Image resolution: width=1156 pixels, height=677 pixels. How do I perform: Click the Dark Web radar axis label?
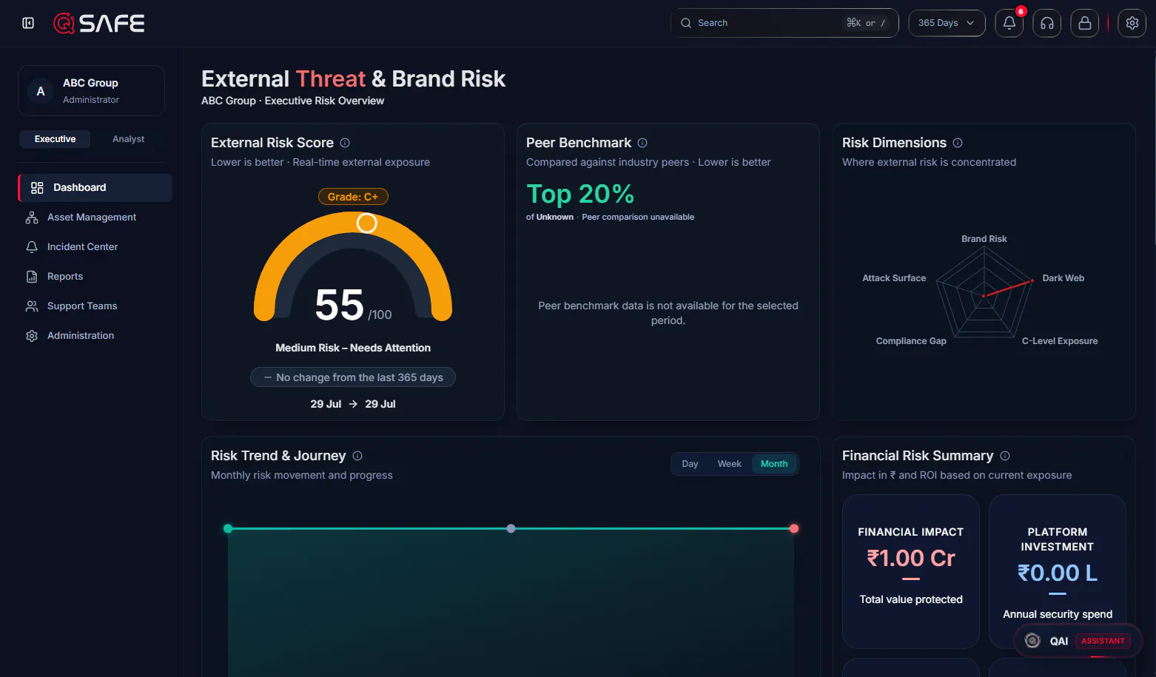coord(1063,278)
